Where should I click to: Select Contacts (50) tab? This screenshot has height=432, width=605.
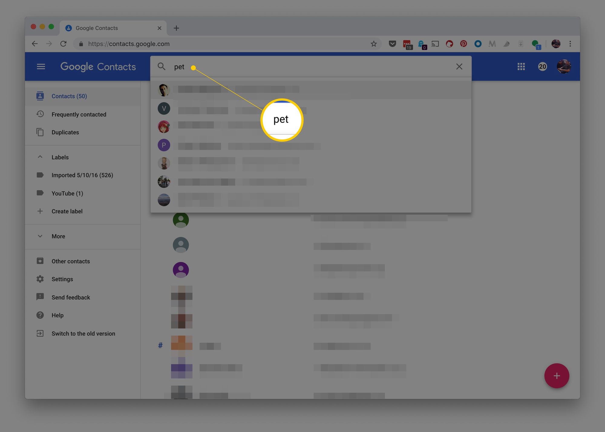(69, 96)
